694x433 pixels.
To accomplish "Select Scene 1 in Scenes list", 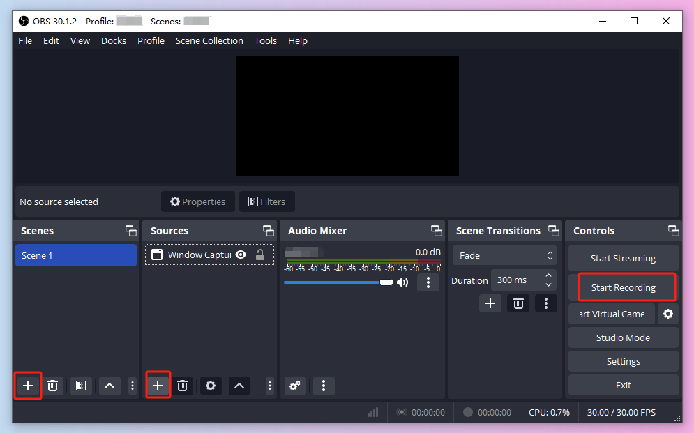I will [x=76, y=255].
